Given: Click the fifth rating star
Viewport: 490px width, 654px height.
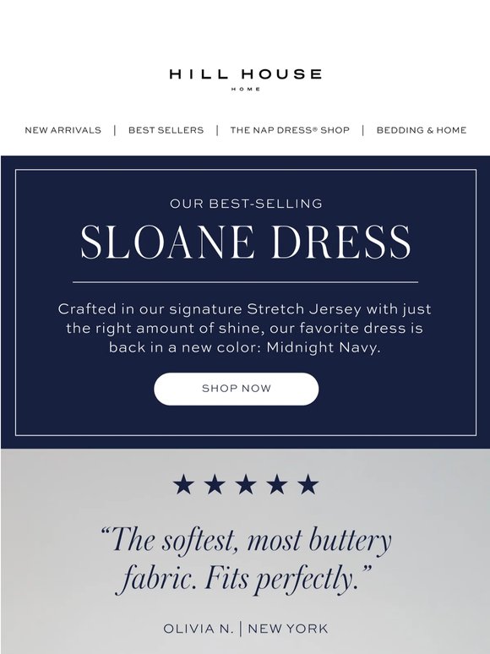Looking at the screenshot, I should click(x=308, y=484).
